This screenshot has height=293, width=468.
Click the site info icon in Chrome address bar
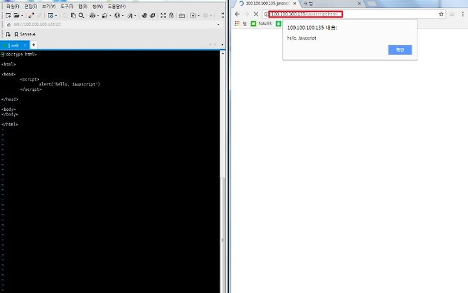tap(266, 14)
